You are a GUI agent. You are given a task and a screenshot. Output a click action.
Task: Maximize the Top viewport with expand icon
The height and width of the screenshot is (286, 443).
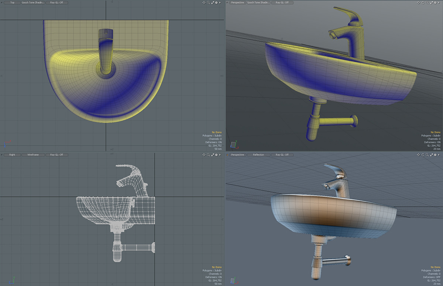pyautogui.click(x=213, y=3)
